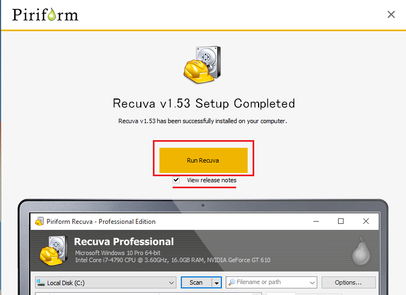This screenshot has height=295, width=406.
Task: Click Microsoft Windows 10 Pro 64-bit text
Action: pos(118,253)
